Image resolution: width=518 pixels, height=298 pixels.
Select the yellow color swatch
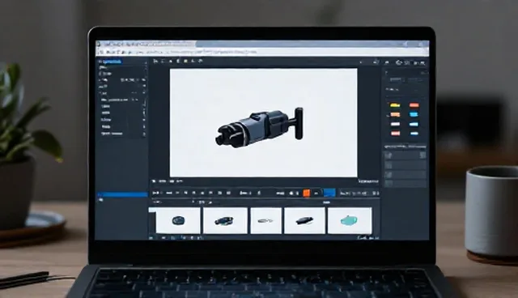(x=395, y=105)
